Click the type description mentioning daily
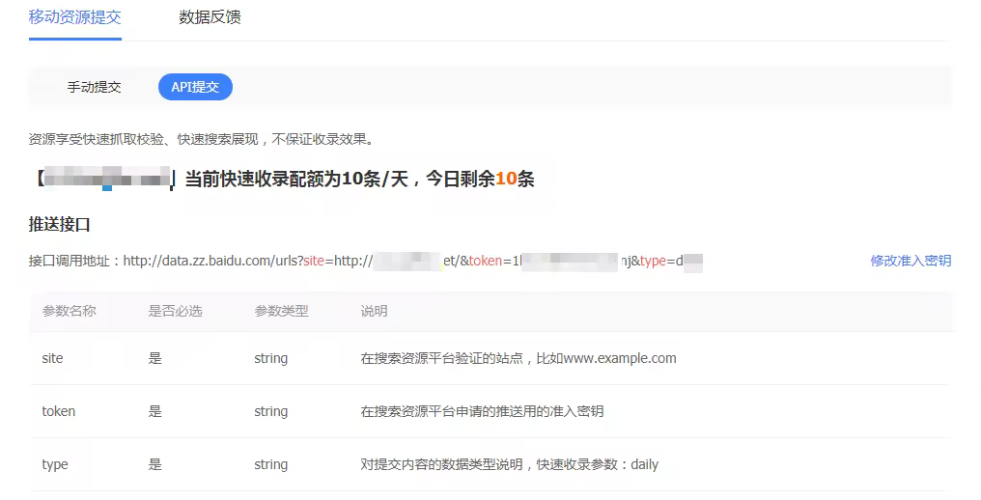This screenshot has width=981, height=500. 509,465
